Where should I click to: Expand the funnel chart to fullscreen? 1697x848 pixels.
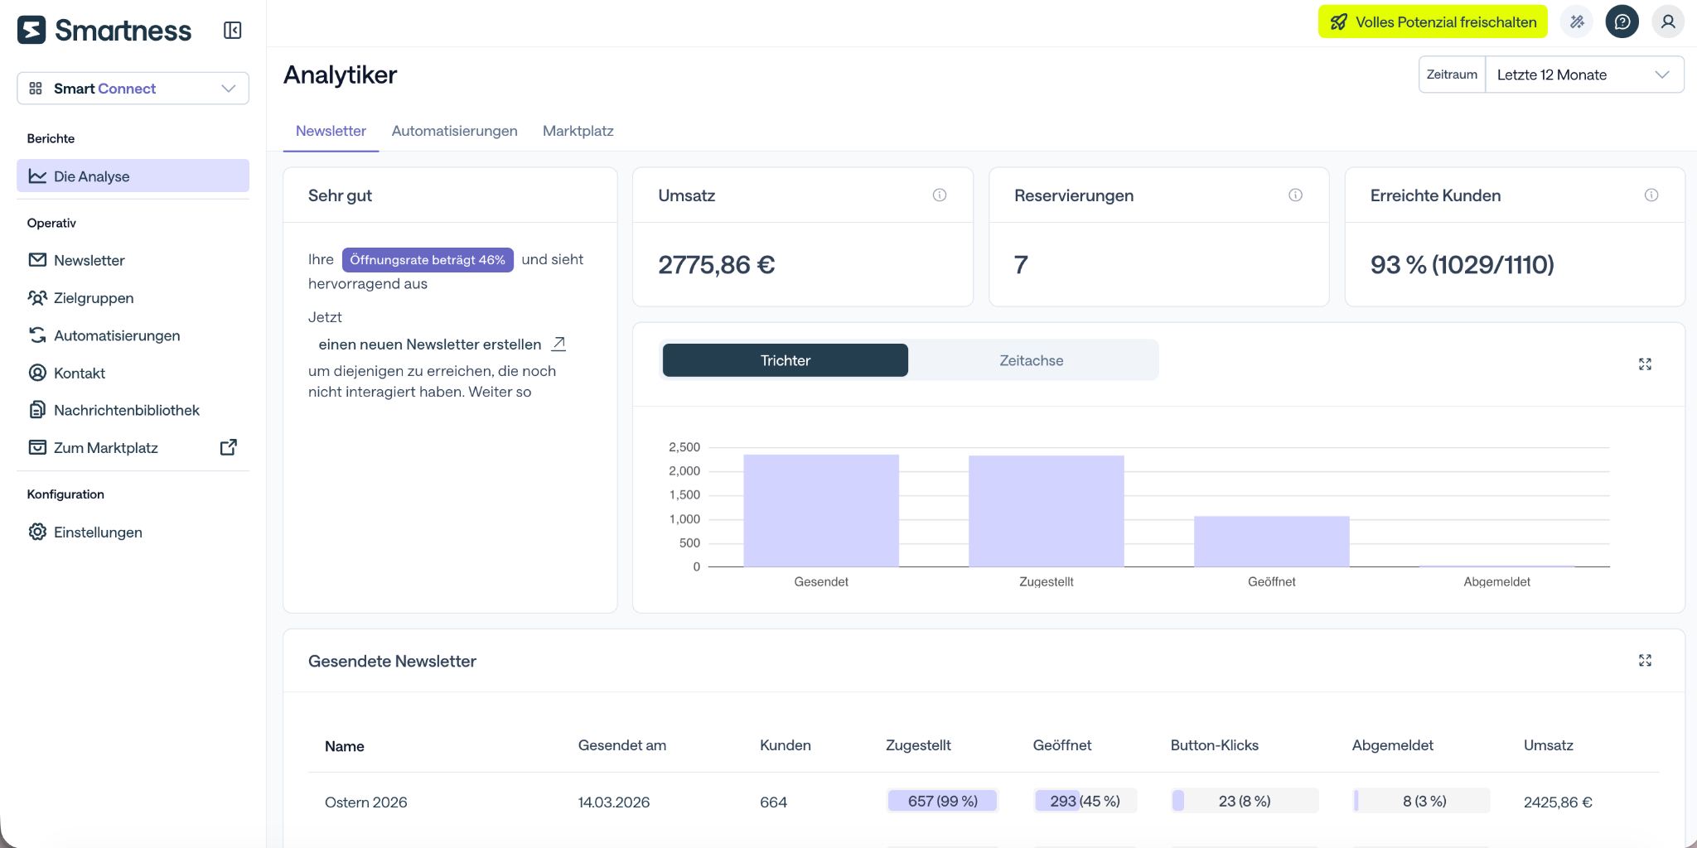pyautogui.click(x=1645, y=364)
